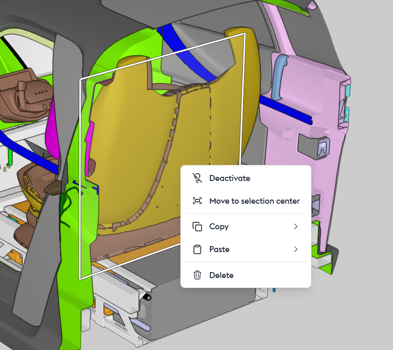Expand the Copy submenu arrow
The width and height of the screenshot is (393, 350).
click(296, 226)
